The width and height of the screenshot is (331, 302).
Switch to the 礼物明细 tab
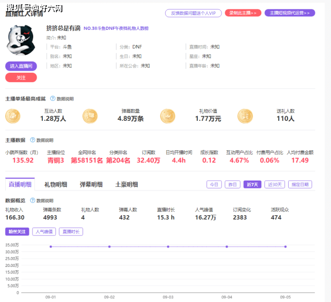[55, 184]
